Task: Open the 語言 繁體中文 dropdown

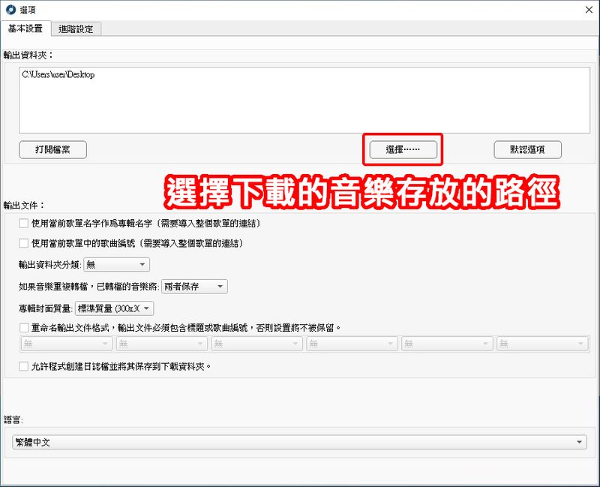Action: [299, 442]
